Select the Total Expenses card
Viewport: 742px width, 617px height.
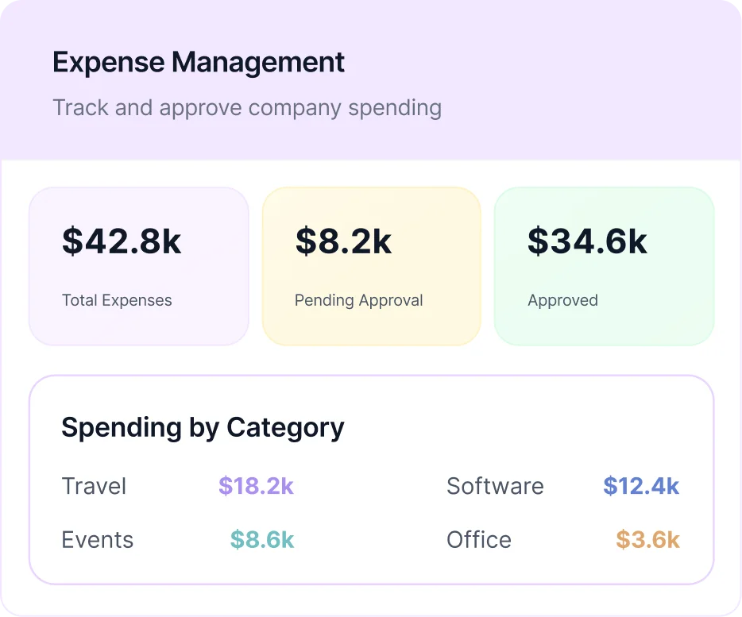[138, 266]
